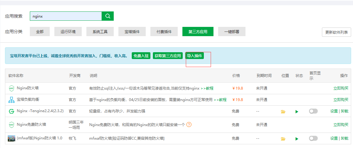The width and height of the screenshot is (353, 148).
Task: Click 卸载 for Nginx -Tengine
Action: point(345,111)
